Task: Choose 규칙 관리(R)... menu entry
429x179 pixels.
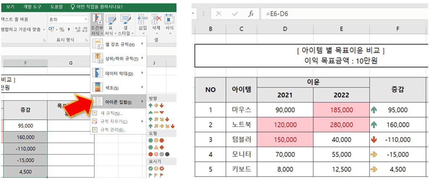Action: (118, 130)
